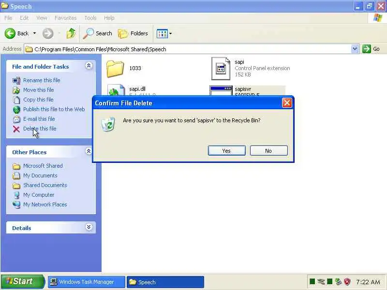Collapse the Other Places panel
This screenshot has height=290, width=387.
[89, 151]
